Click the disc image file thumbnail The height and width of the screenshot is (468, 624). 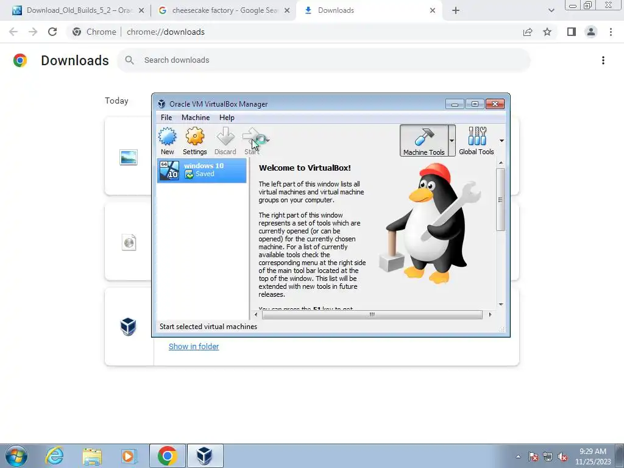click(129, 242)
